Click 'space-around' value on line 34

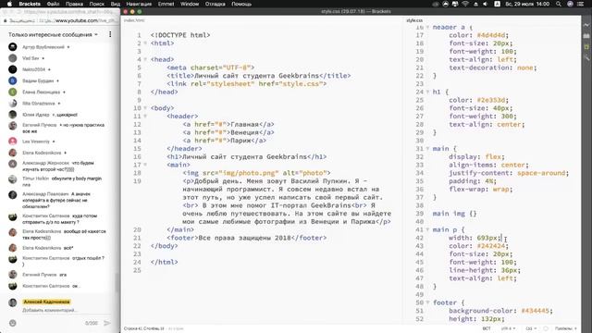coord(541,173)
